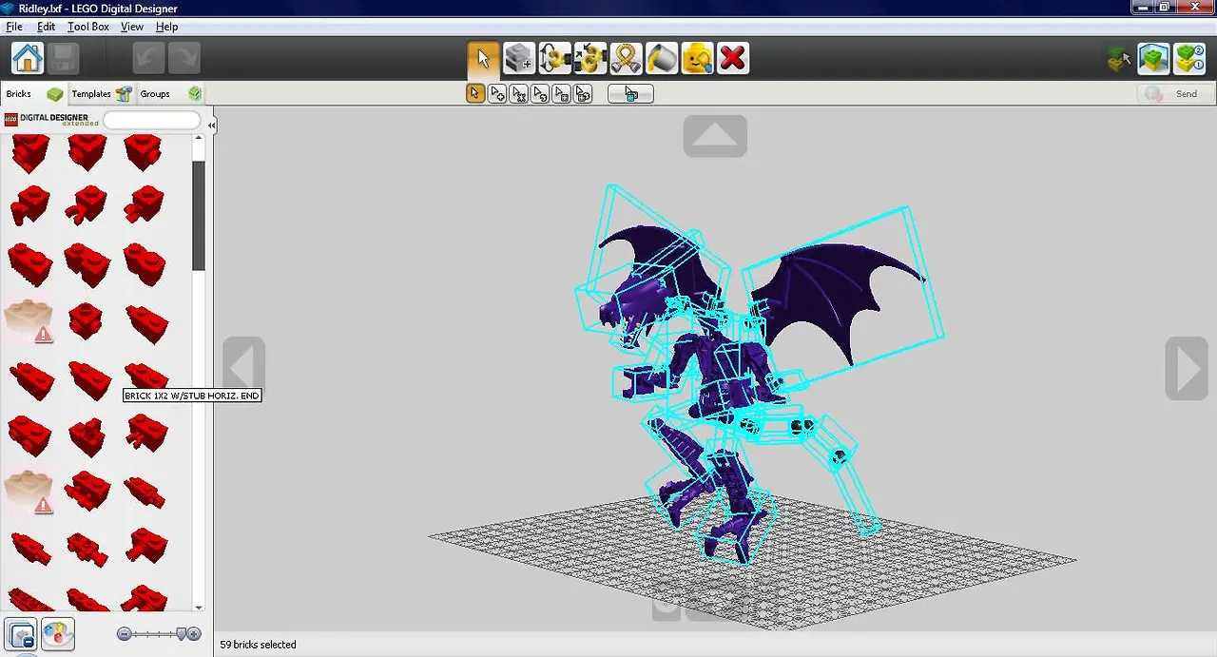Screen dimensions: 1217x657
Task: Switch to Build mode icon
Action: click(1119, 59)
